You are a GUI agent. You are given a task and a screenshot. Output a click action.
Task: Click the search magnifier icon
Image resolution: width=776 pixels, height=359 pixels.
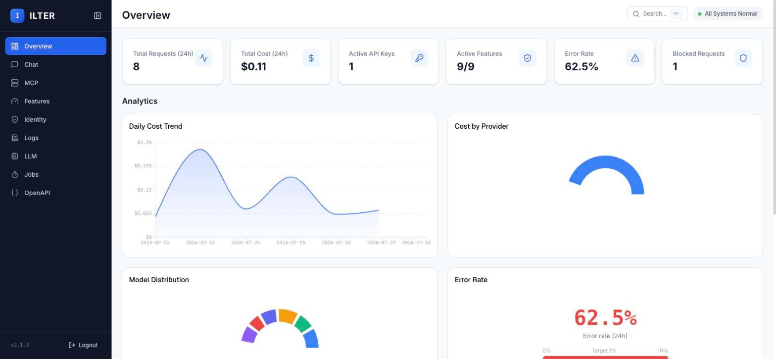coord(636,14)
